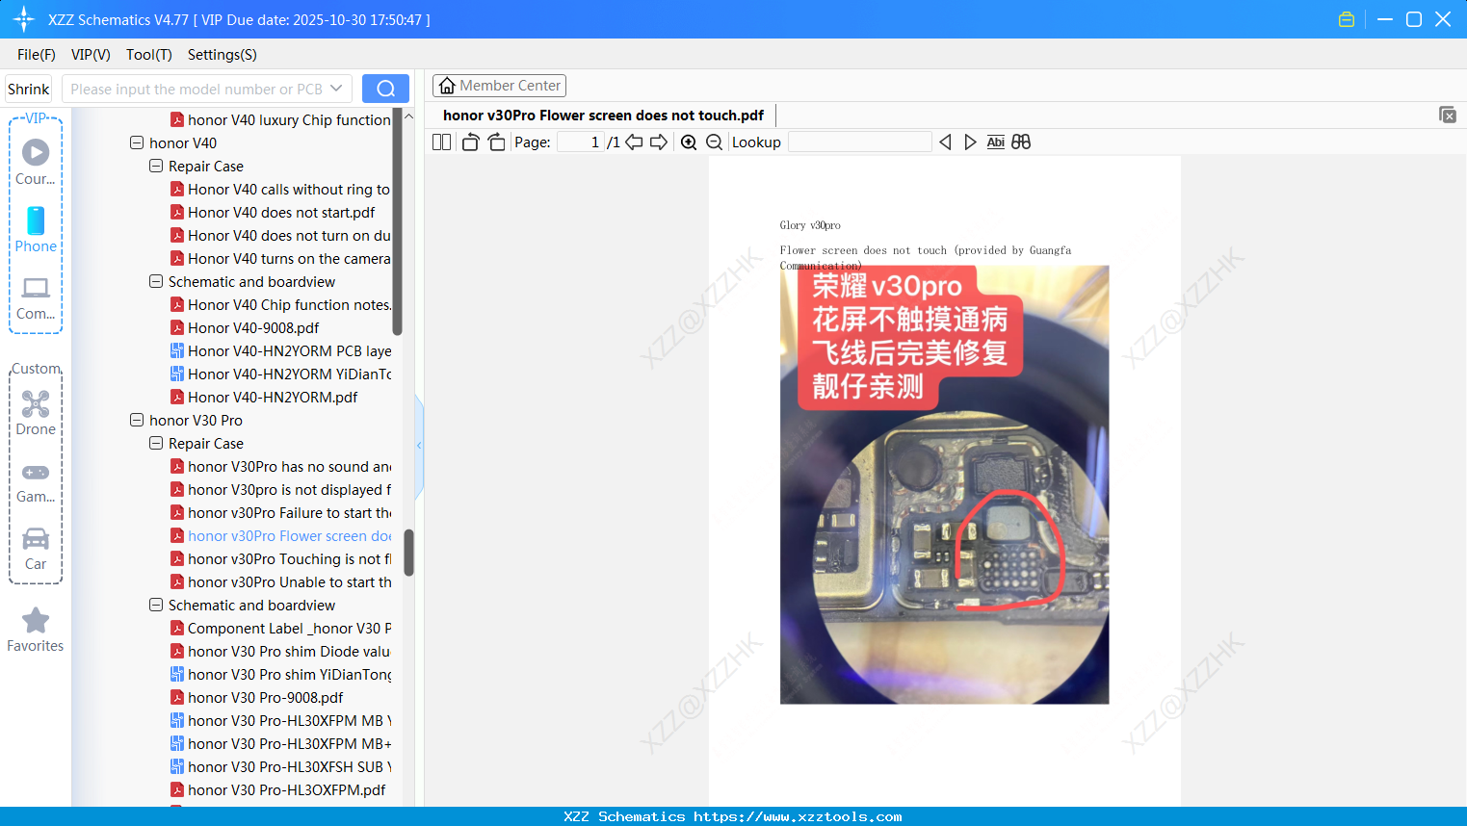Click the binoculars search icon
The height and width of the screenshot is (826, 1467).
(1021, 142)
